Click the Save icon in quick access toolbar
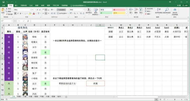The image size is (190, 101). [3, 2]
